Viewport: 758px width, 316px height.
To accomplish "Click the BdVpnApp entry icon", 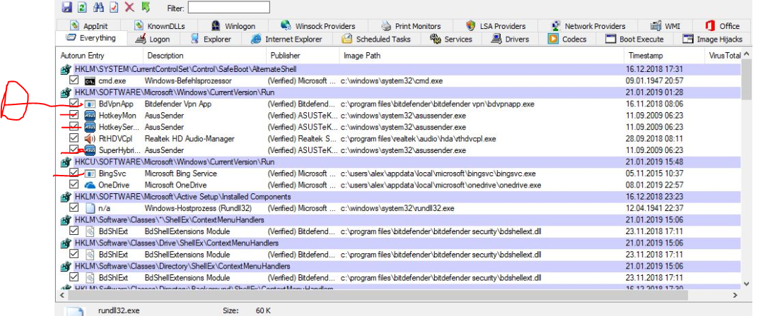I will 90,104.
